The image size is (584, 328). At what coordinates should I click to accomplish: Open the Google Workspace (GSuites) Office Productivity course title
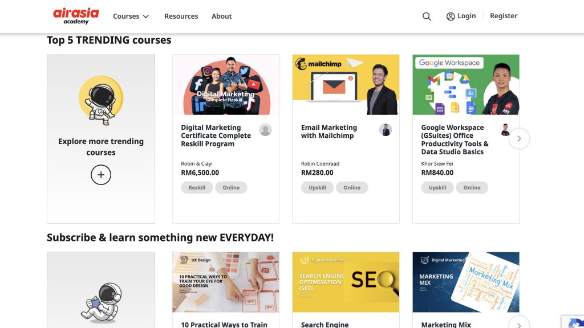pyautogui.click(x=455, y=140)
